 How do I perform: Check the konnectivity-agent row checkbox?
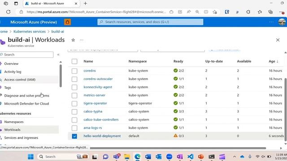tap(74, 87)
